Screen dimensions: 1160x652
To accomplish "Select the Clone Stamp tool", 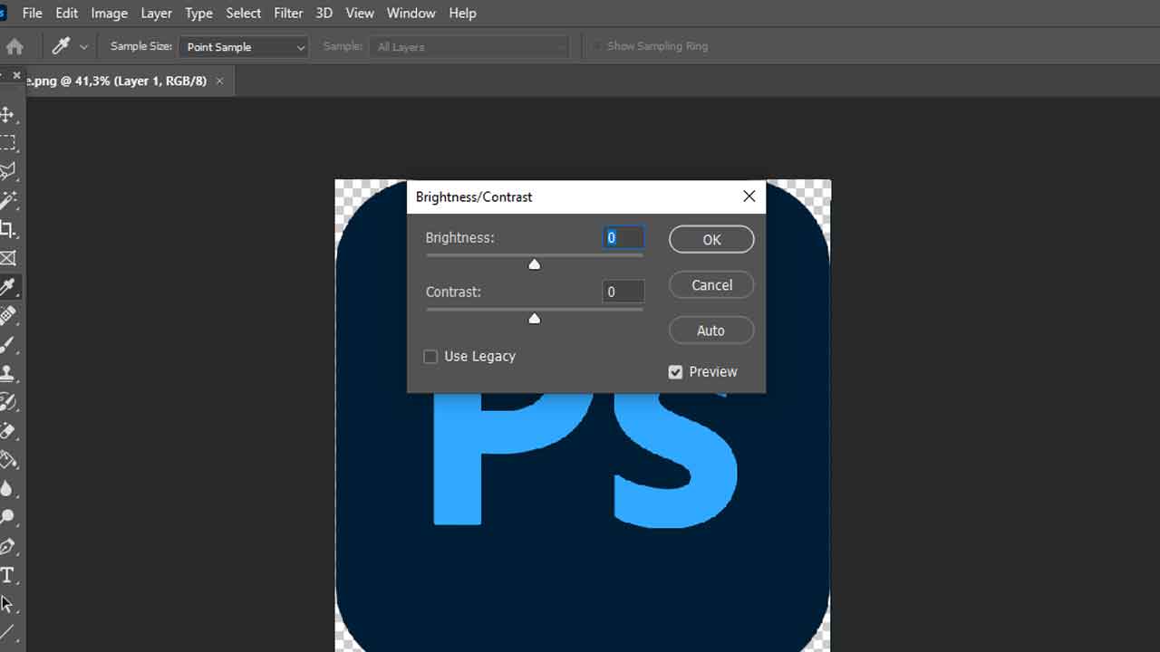I will [7, 373].
